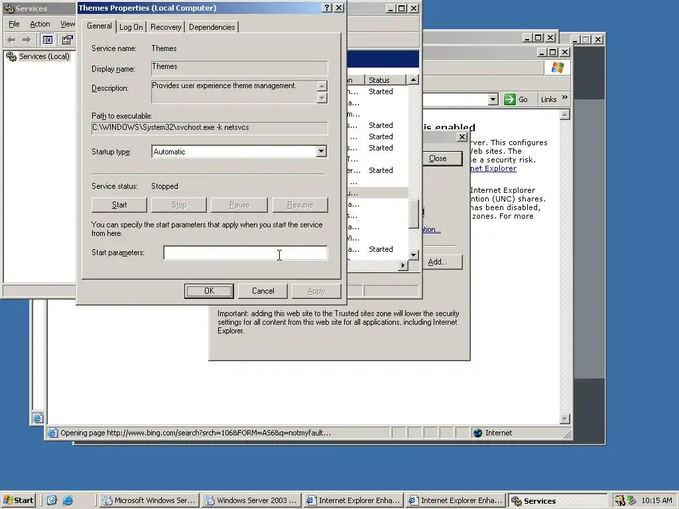Click the 10:15 AM taskbar clock
Screen dimensions: 679x509
656,500
